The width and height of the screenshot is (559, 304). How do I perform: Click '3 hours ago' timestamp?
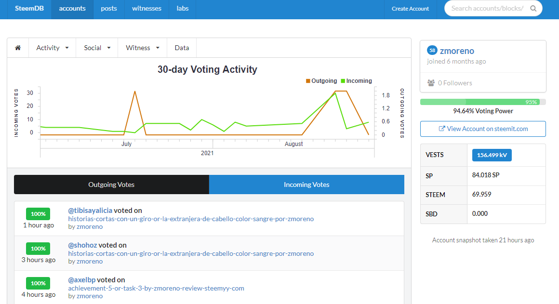(x=39, y=260)
